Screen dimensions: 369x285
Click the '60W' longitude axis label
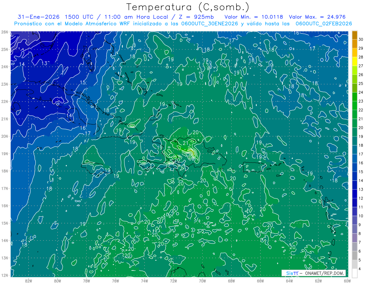(347, 281)
